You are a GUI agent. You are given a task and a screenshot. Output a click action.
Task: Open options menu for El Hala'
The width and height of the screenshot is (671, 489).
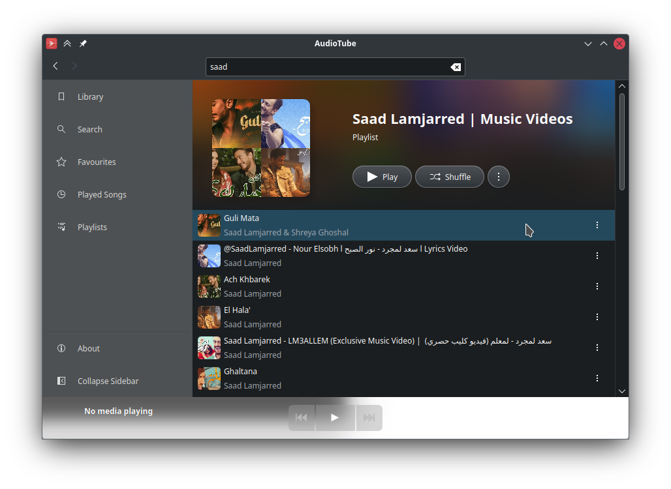[597, 317]
